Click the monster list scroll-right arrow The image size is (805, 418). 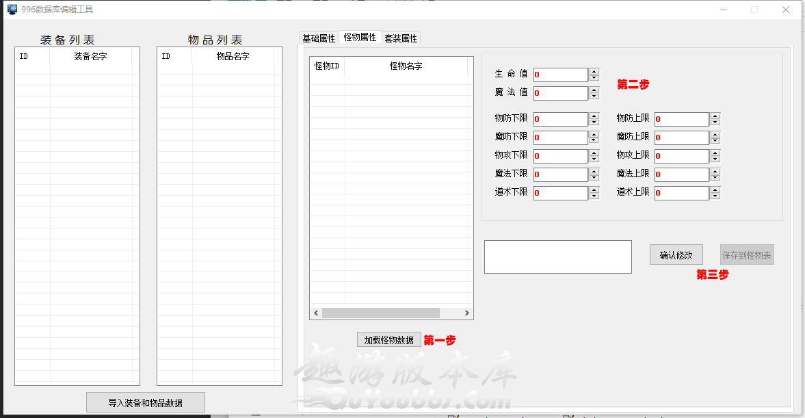click(x=466, y=313)
